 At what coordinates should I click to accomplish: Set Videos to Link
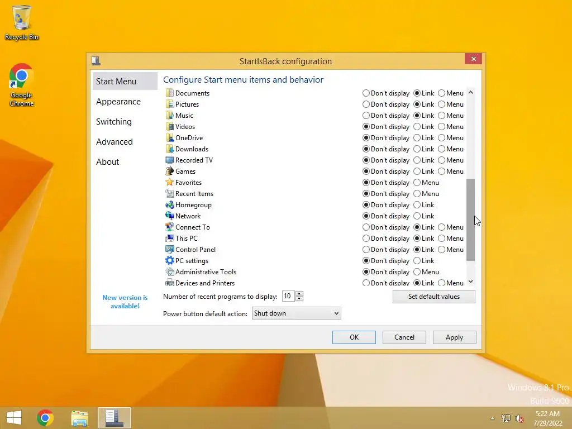click(x=417, y=127)
